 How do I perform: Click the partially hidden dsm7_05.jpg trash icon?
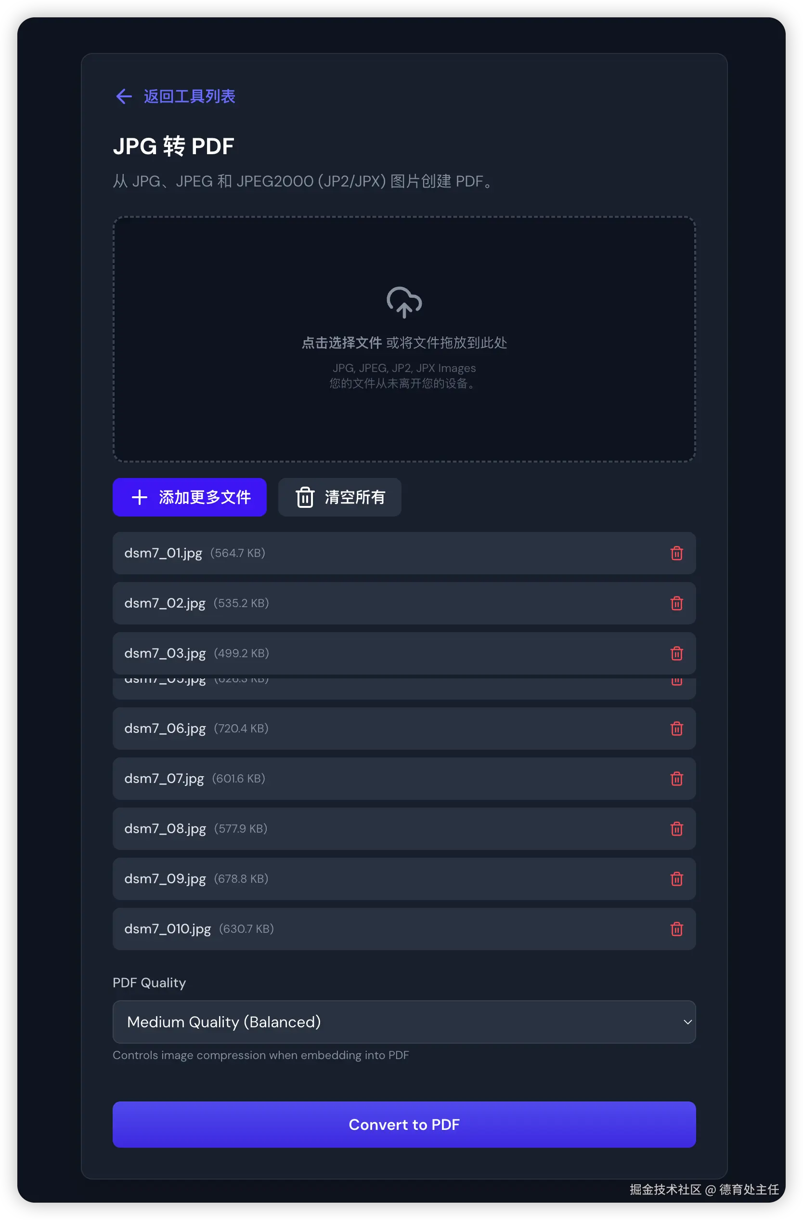(x=676, y=682)
